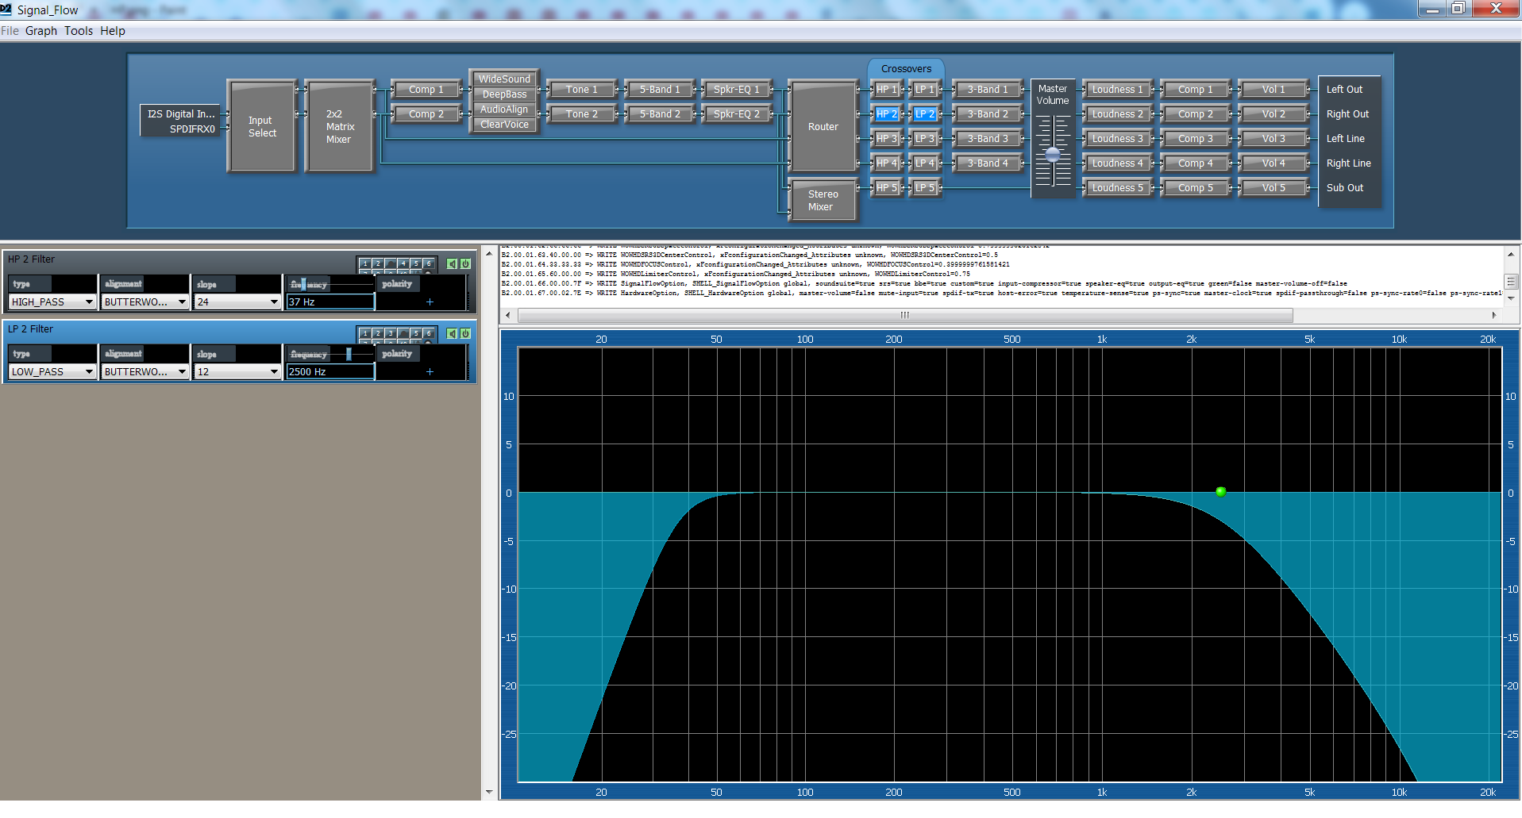Click the HP 2 Filter speaker mute icon

click(x=452, y=264)
